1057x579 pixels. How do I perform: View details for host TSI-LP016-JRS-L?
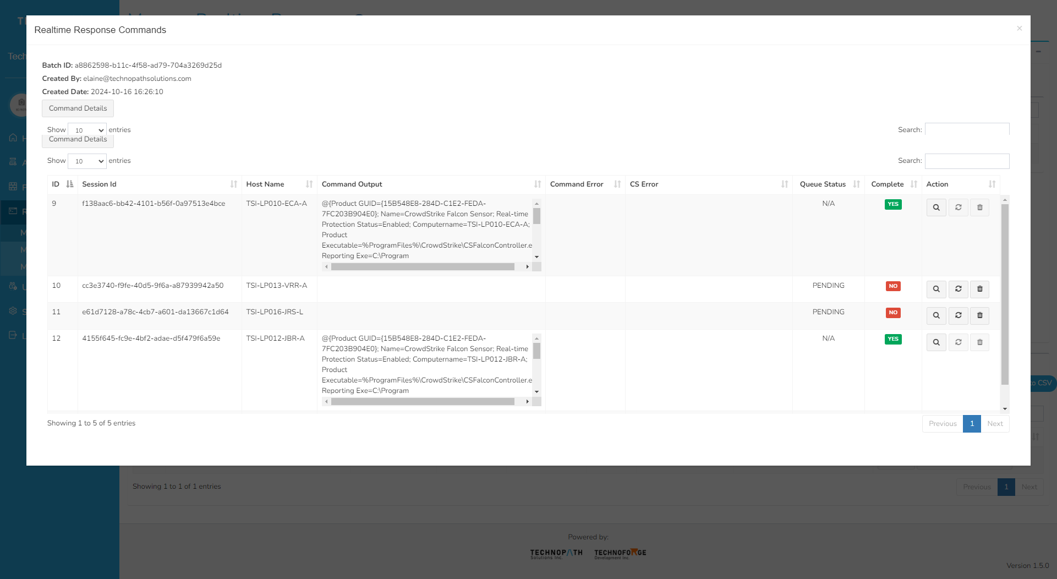coord(936,315)
